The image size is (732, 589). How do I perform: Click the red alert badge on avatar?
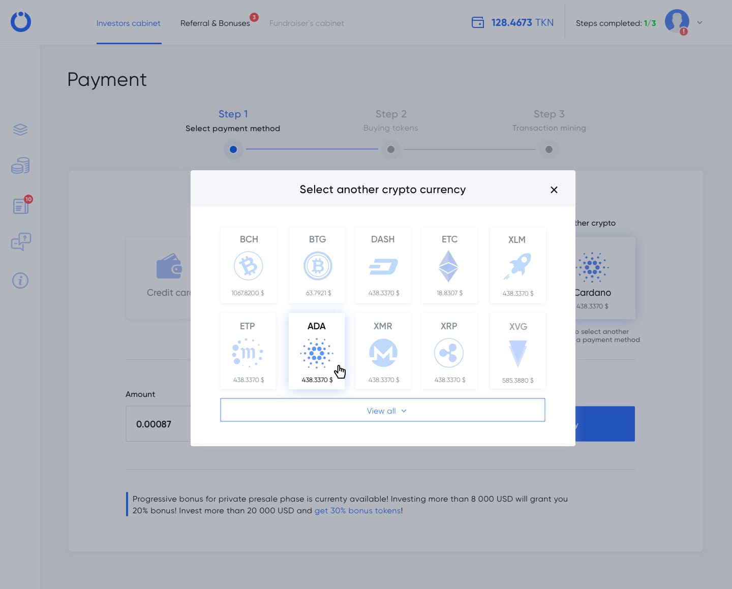pyautogui.click(x=684, y=32)
